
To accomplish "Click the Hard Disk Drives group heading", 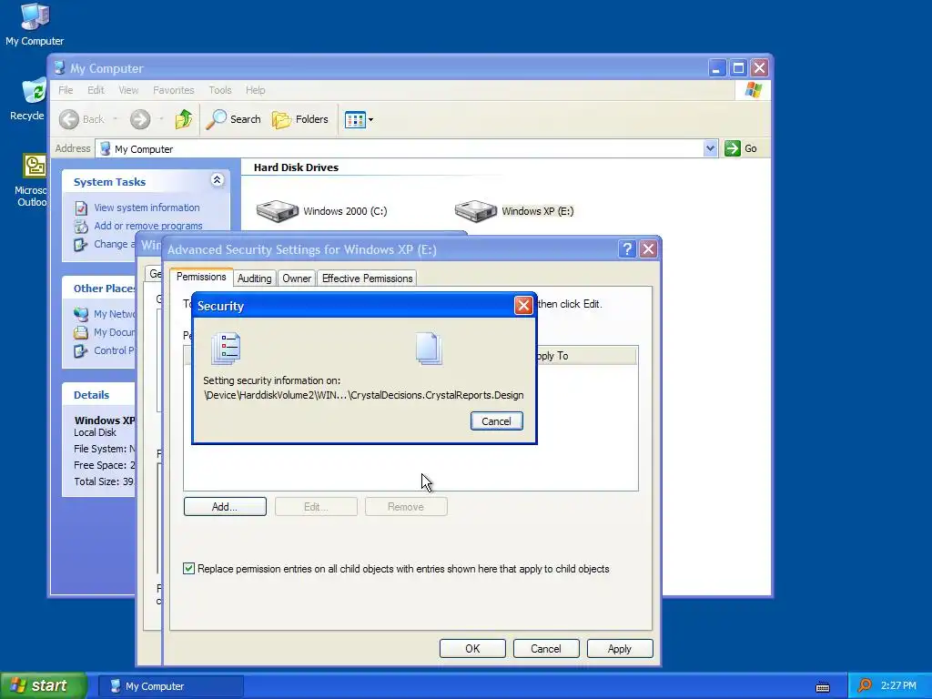I will click(x=296, y=167).
